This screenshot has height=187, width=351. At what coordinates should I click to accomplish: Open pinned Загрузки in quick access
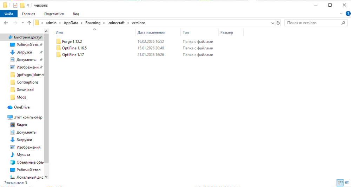click(24, 52)
